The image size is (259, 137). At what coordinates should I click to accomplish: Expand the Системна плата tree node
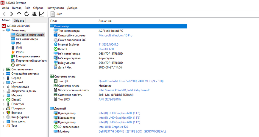[4, 70]
